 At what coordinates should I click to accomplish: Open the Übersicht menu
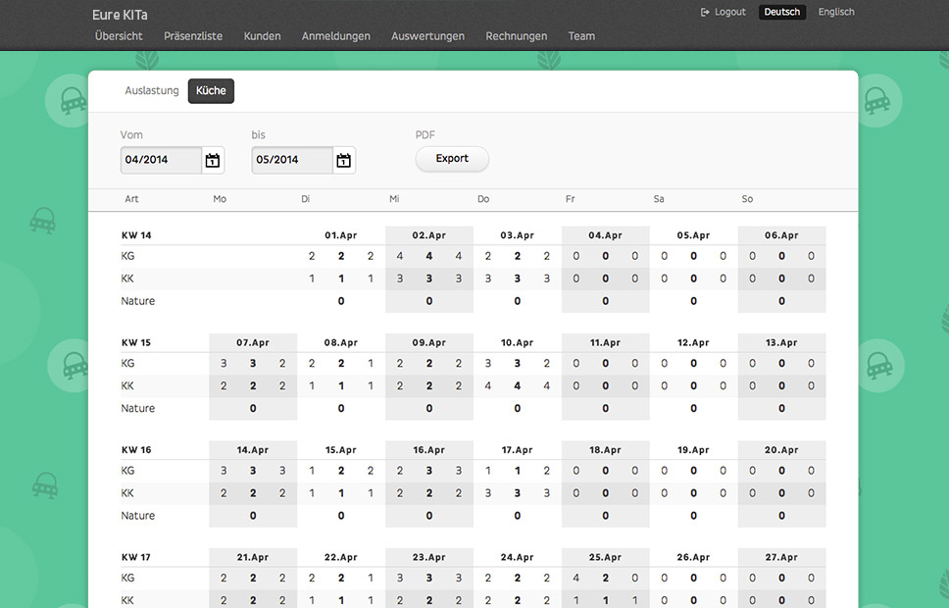[x=119, y=36]
